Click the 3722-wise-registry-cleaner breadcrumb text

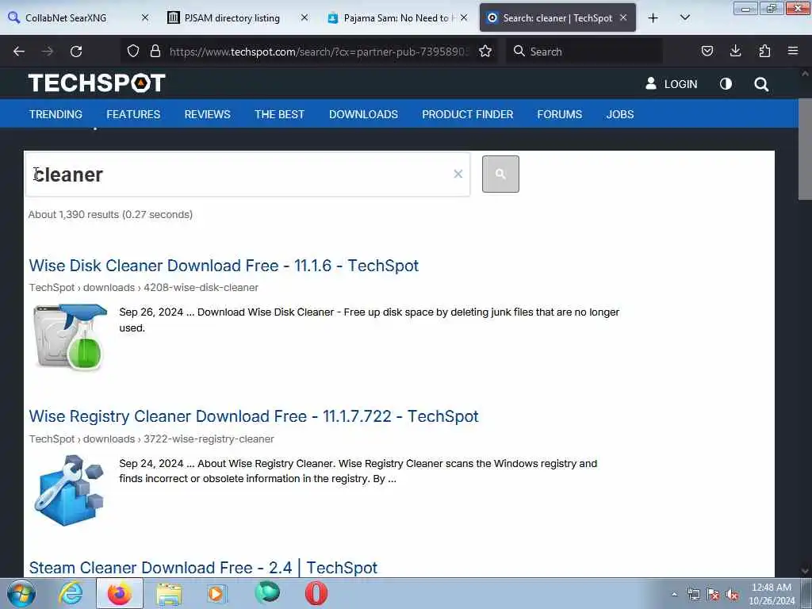point(209,439)
